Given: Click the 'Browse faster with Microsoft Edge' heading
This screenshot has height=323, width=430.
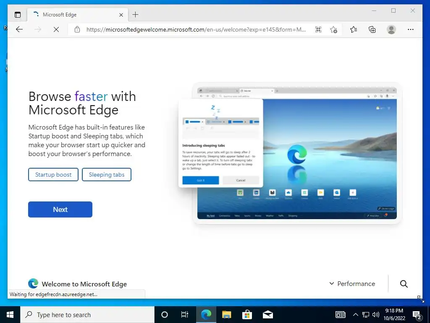Looking at the screenshot, I should pos(82,103).
